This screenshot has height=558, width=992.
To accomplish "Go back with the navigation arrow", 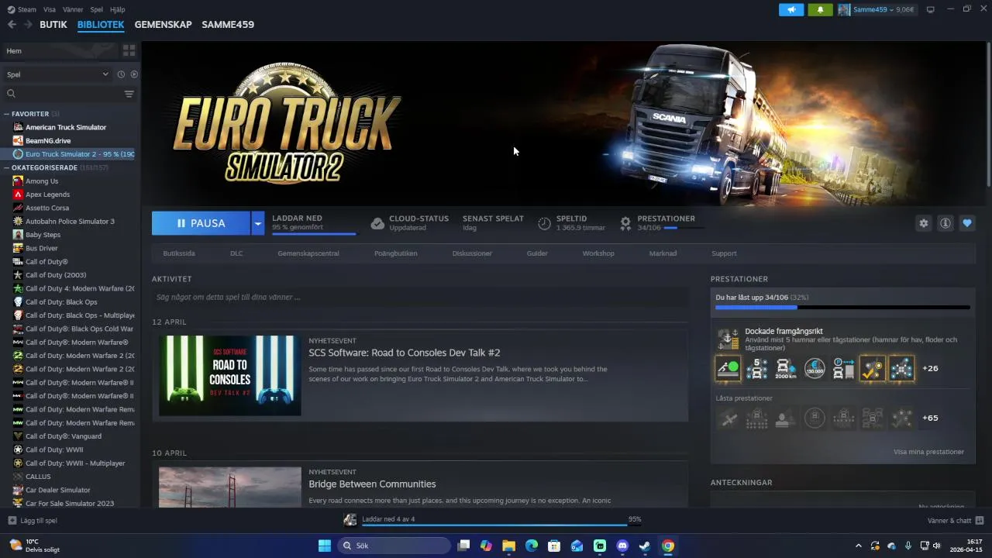I will point(12,24).
